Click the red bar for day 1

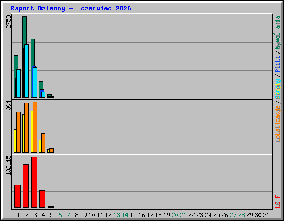[x=17, y=196]
